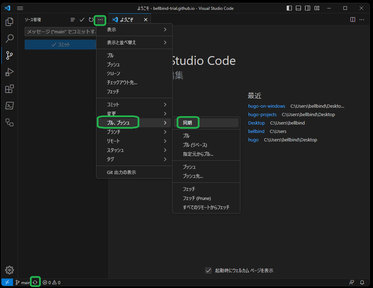This screenshot has height=288, width=373.
Task: Expand the 変更 submenu
Action: pos(134,114)
